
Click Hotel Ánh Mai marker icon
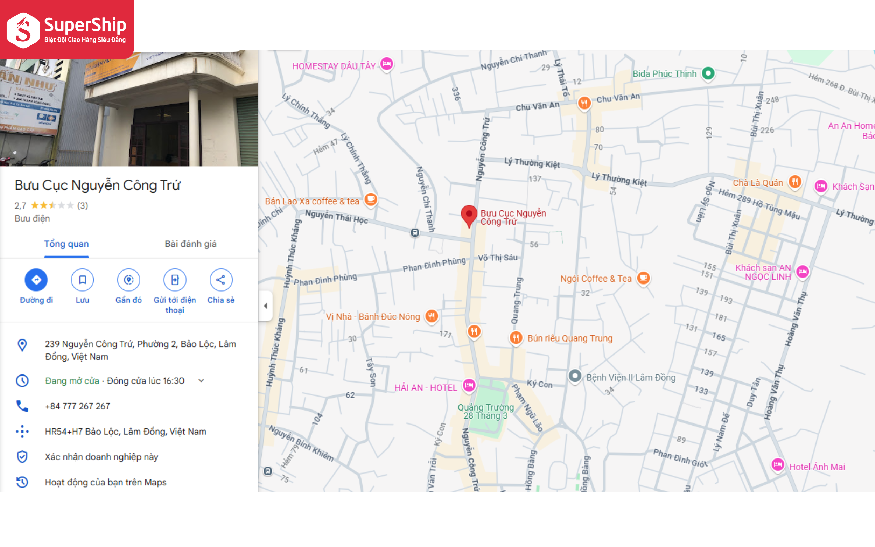click(778, 465)
